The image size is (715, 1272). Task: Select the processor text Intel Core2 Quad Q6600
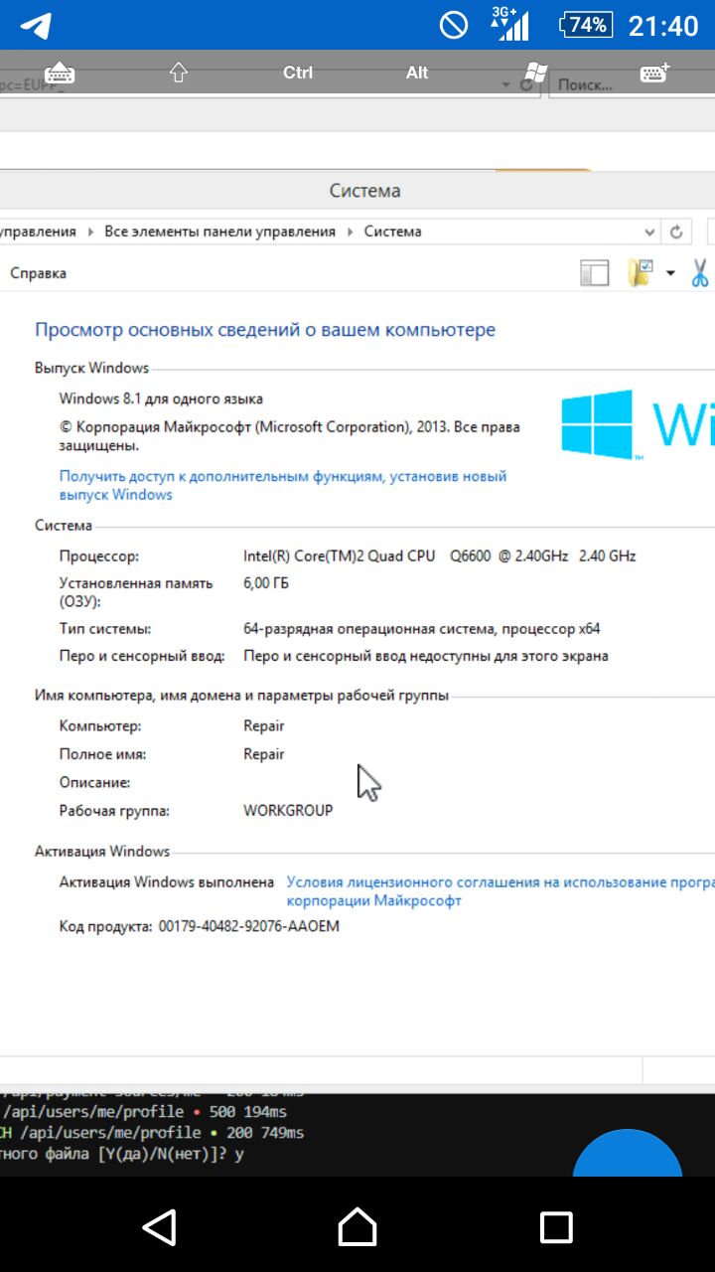440,556
